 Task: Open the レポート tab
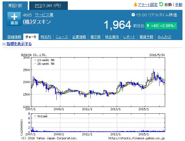pyautogui.click(x=129, y=37)
